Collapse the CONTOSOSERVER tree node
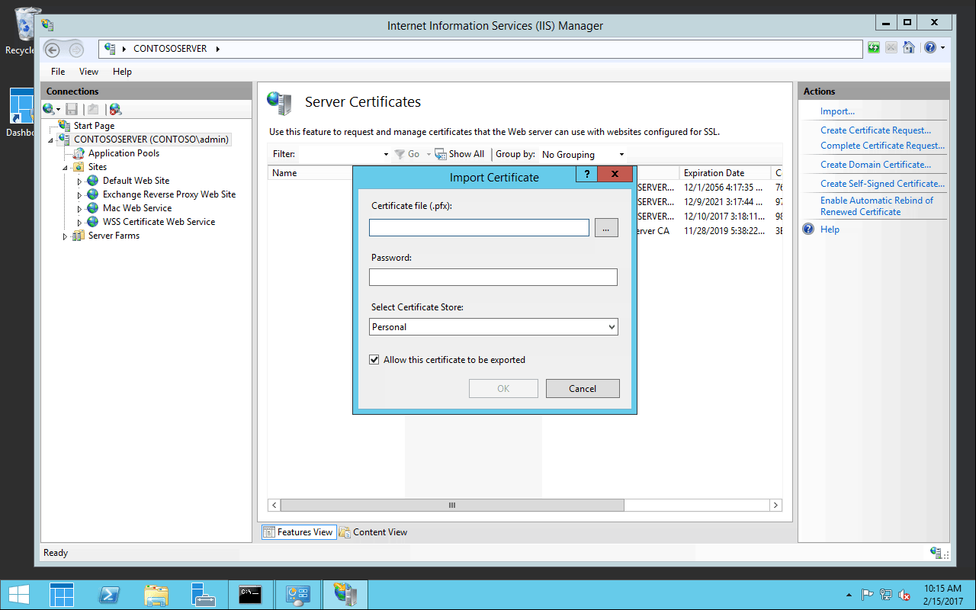976x610 pixels. (50, 140)
